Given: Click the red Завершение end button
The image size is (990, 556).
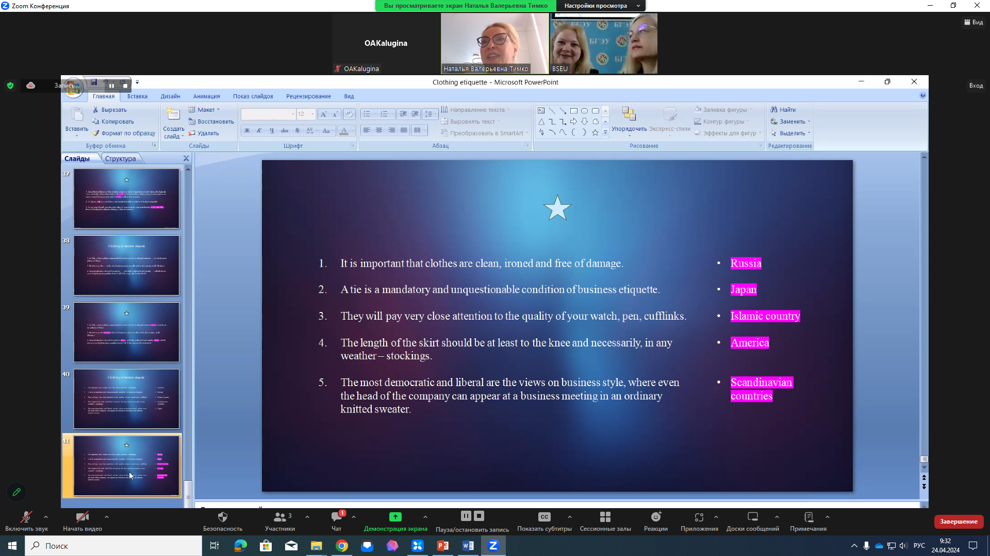Looking at the screenshot, I should point(958,522).
